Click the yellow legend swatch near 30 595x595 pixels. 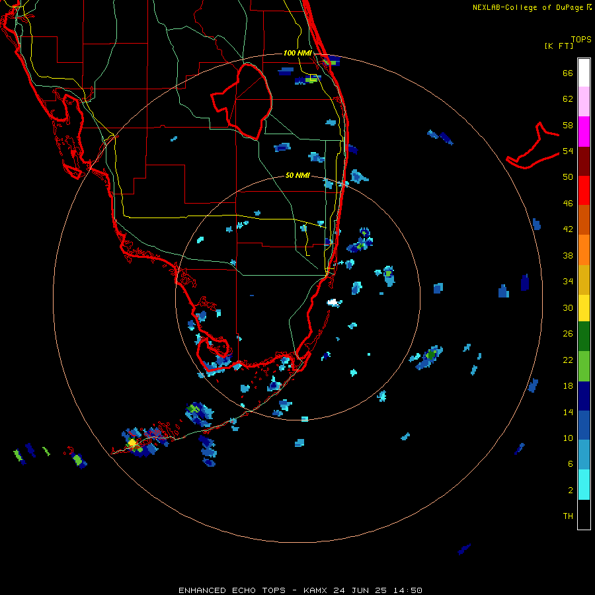(584, 308)
